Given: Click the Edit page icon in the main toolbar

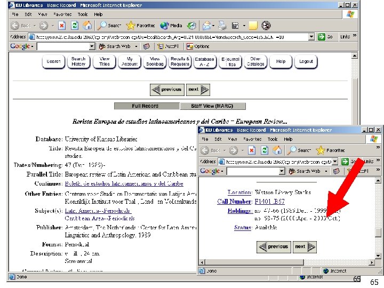Looking at the screenshot, I should (235, 26).
